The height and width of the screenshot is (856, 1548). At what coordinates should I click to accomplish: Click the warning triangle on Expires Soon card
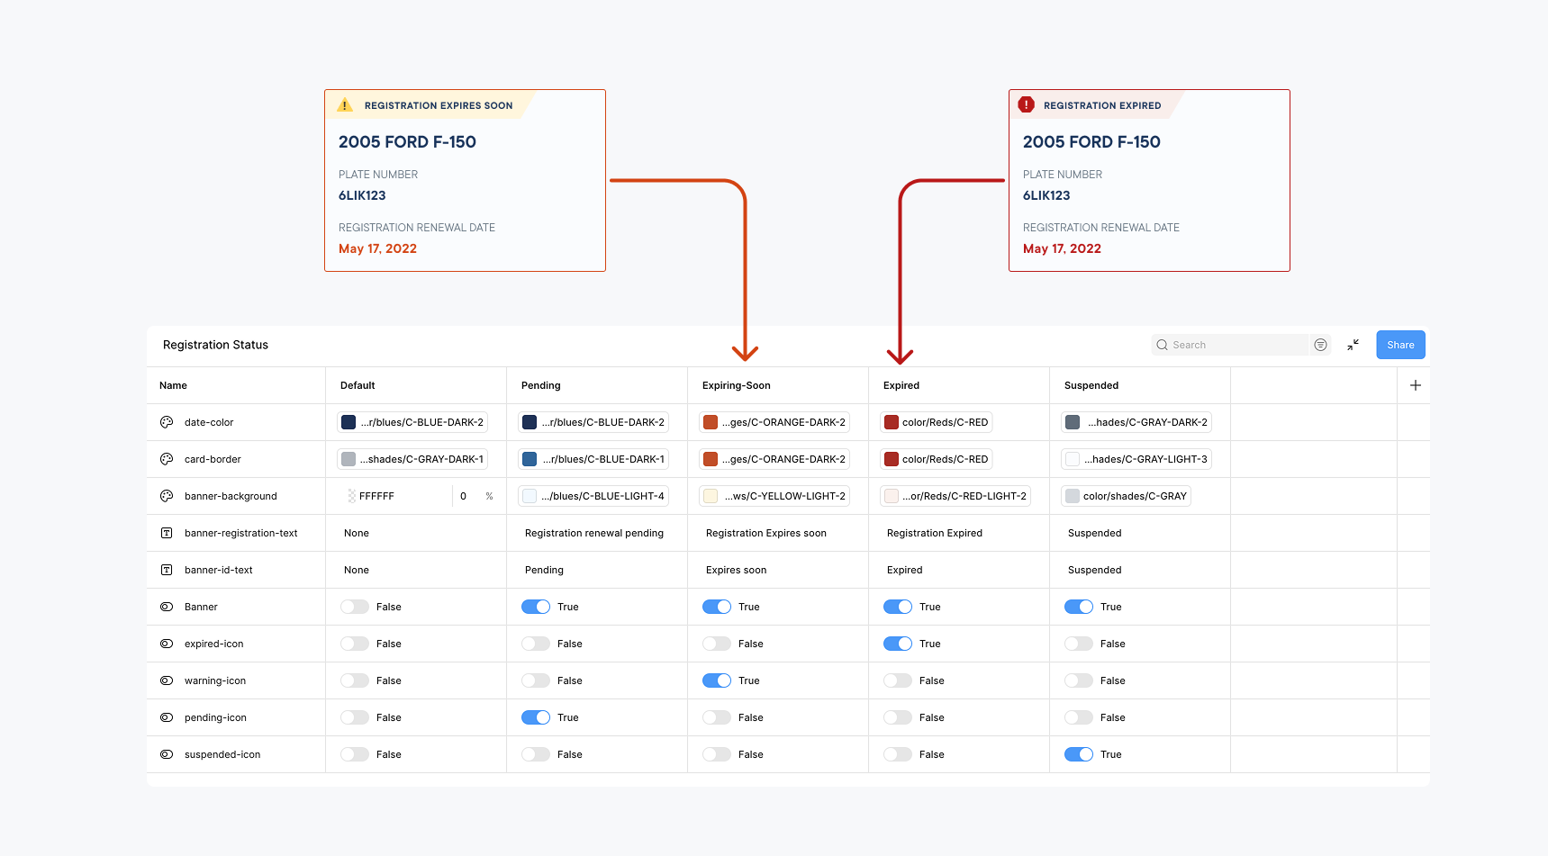[345, 105]
